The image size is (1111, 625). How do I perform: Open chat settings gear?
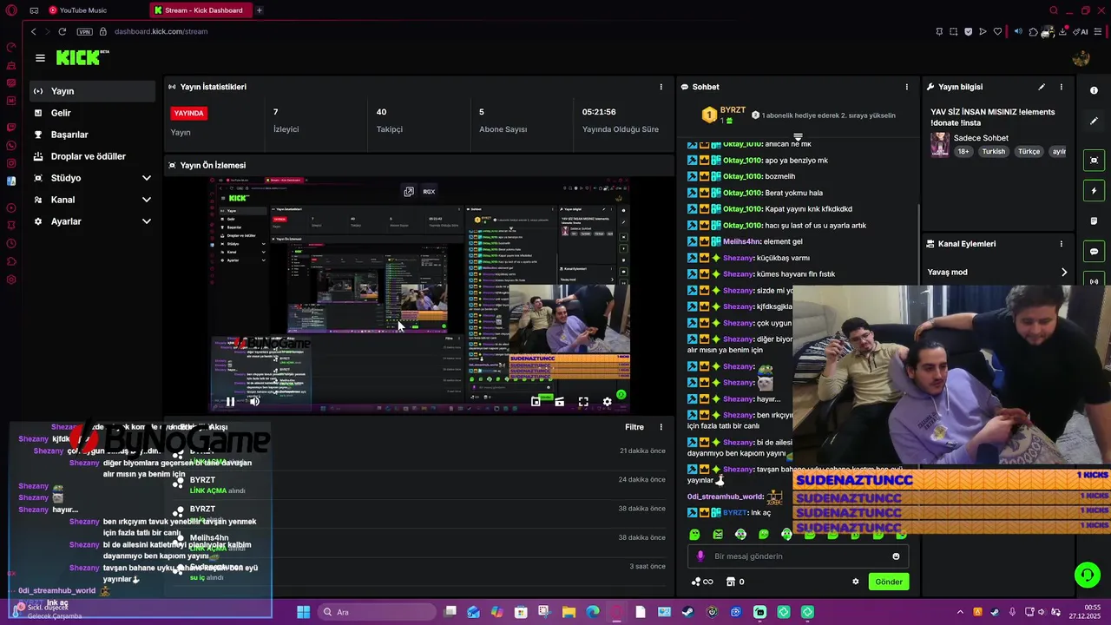(x=855, y=582)
